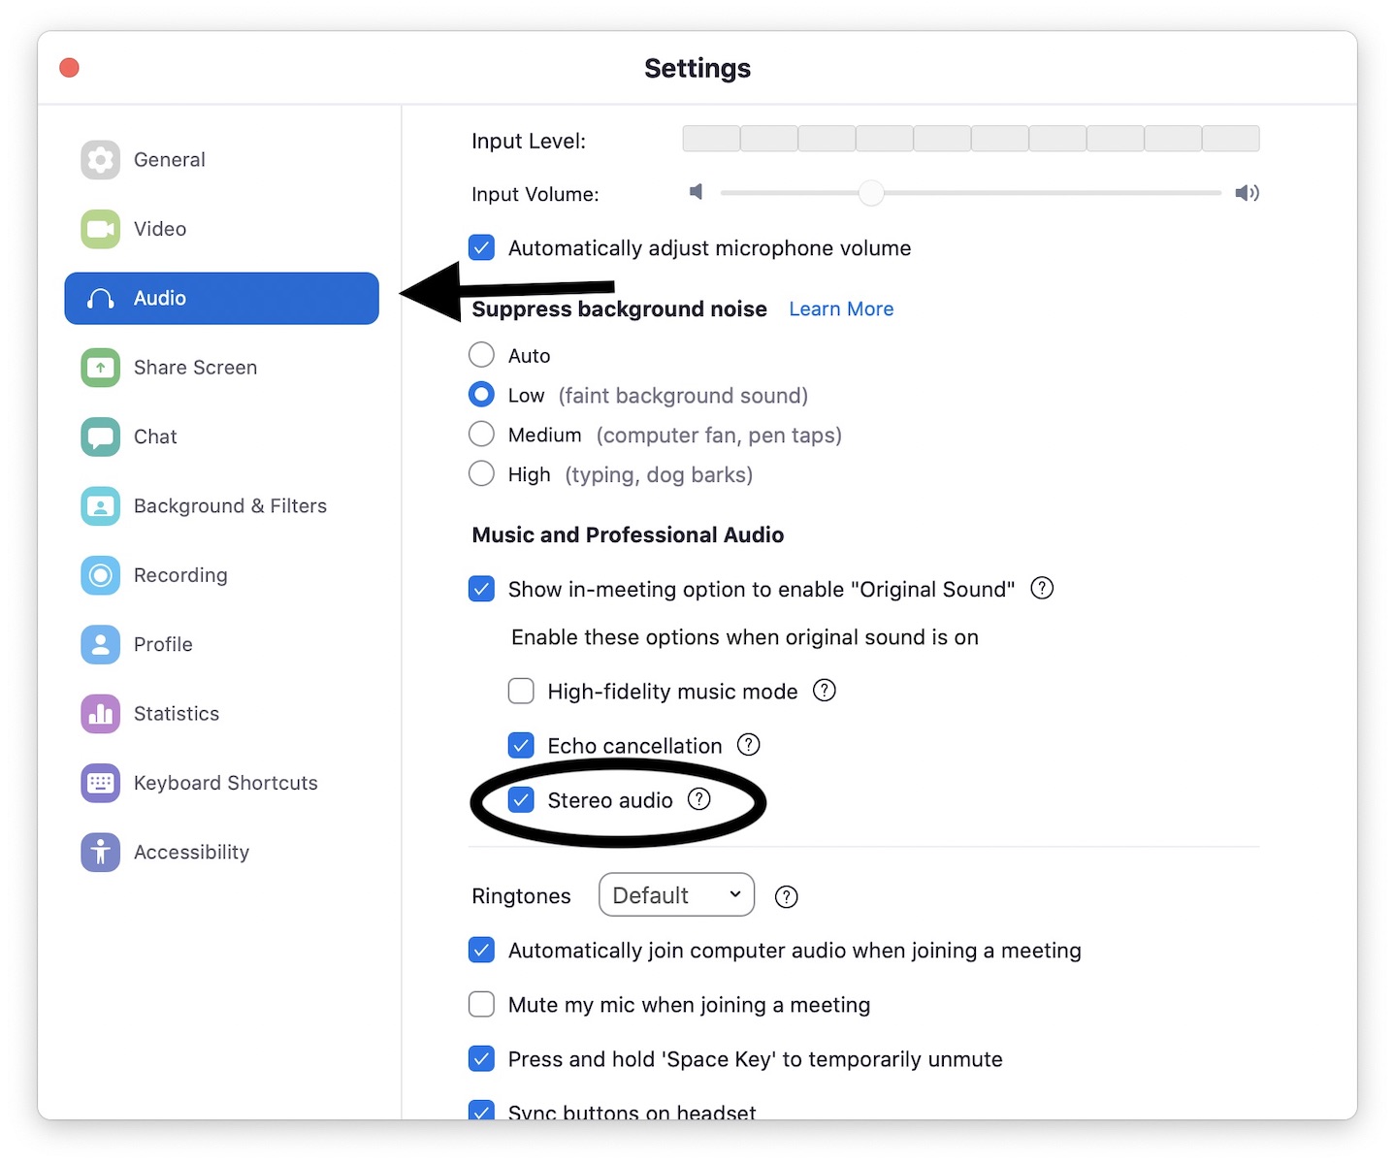1395x1164 pixels.
Task: Click the Video camera icon
Action: click(100, 229)
